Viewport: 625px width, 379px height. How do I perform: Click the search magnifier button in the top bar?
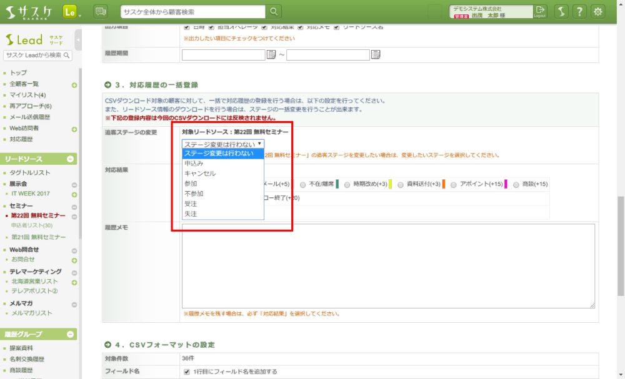274,11
